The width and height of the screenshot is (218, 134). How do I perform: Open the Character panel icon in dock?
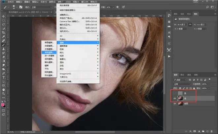pyautogui.click(x=169, y=33)
